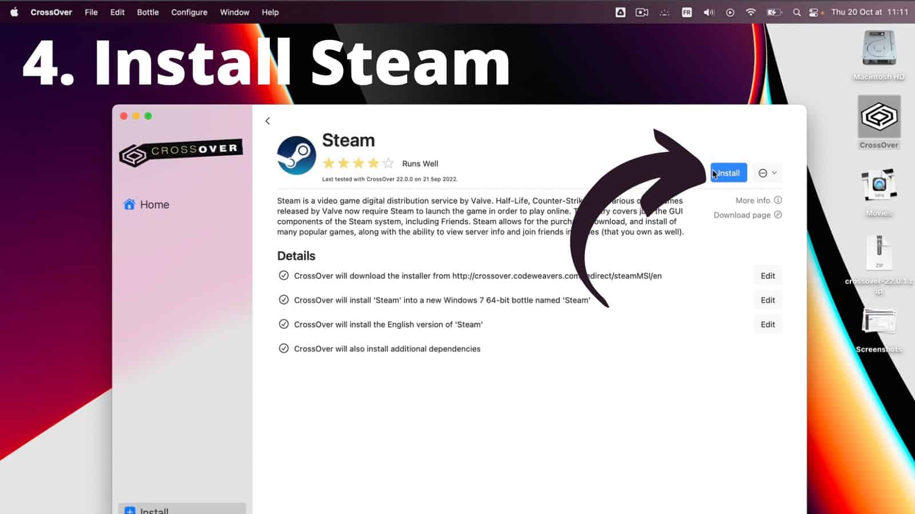The image size is (915, 514).
Task: Click the CrossOver logo in sidebar
Action: click(181, 152)
